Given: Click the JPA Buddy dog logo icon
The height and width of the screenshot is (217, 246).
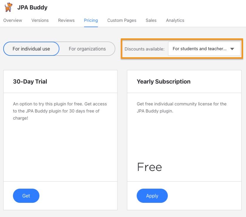Looking at the screenshot, I should coord(8,7).
